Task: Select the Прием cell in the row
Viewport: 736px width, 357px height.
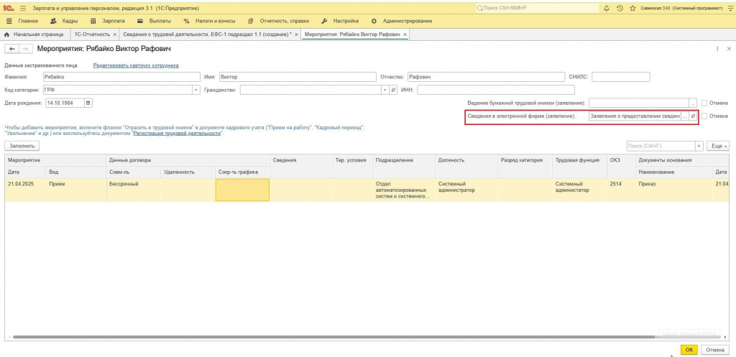Action: click(76, 190)
